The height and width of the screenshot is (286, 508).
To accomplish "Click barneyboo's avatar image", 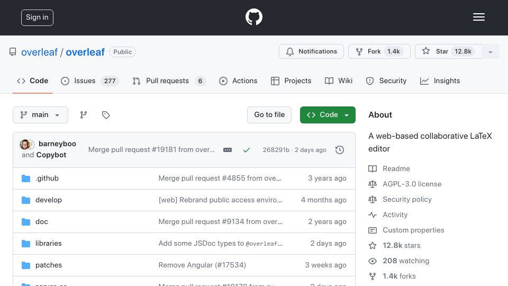I will click(x=25, y=144).
